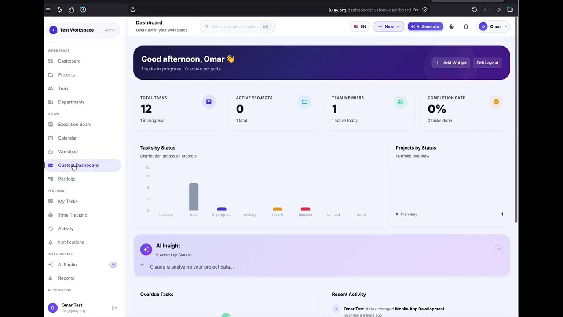
Task: Expand the New dropdown button
Action: (x=389, y=26)
